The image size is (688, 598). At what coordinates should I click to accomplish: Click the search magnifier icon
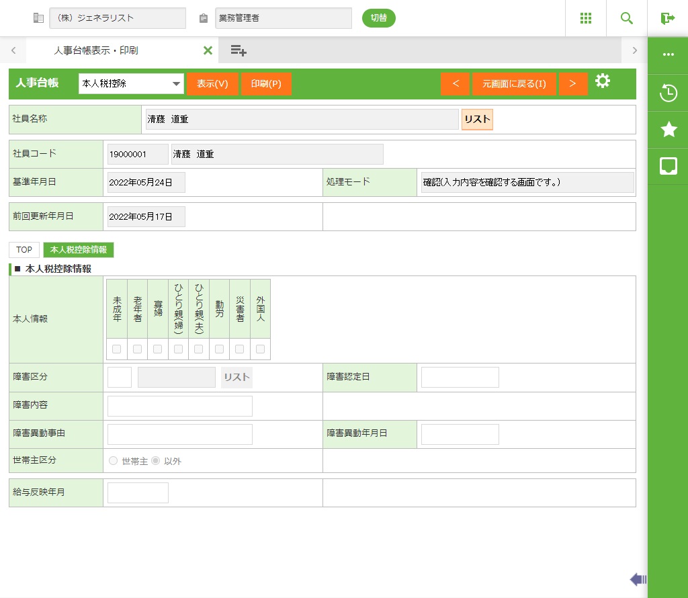[627, 18]
